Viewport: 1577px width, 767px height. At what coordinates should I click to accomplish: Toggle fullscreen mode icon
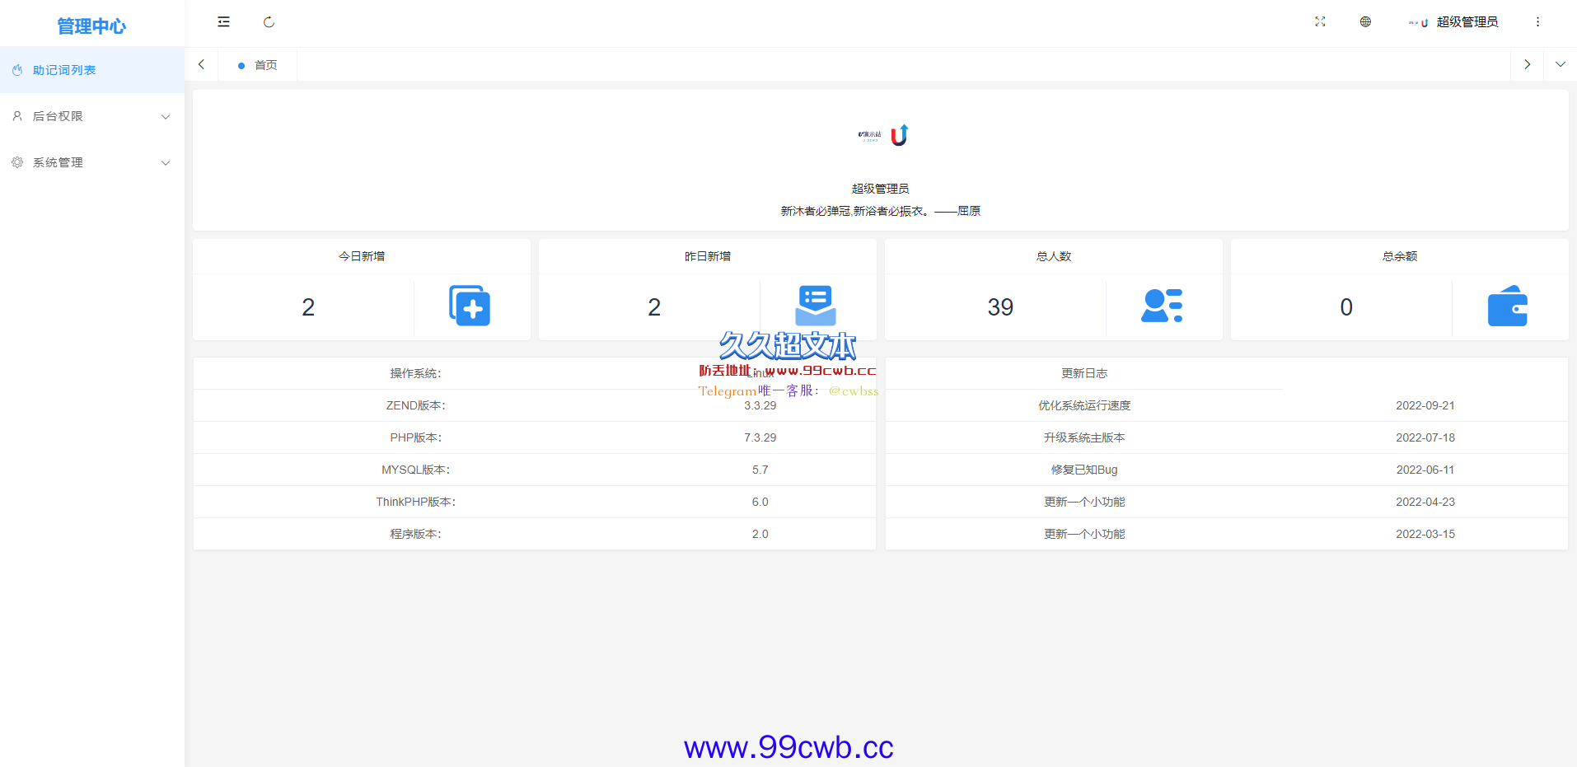1320,22
